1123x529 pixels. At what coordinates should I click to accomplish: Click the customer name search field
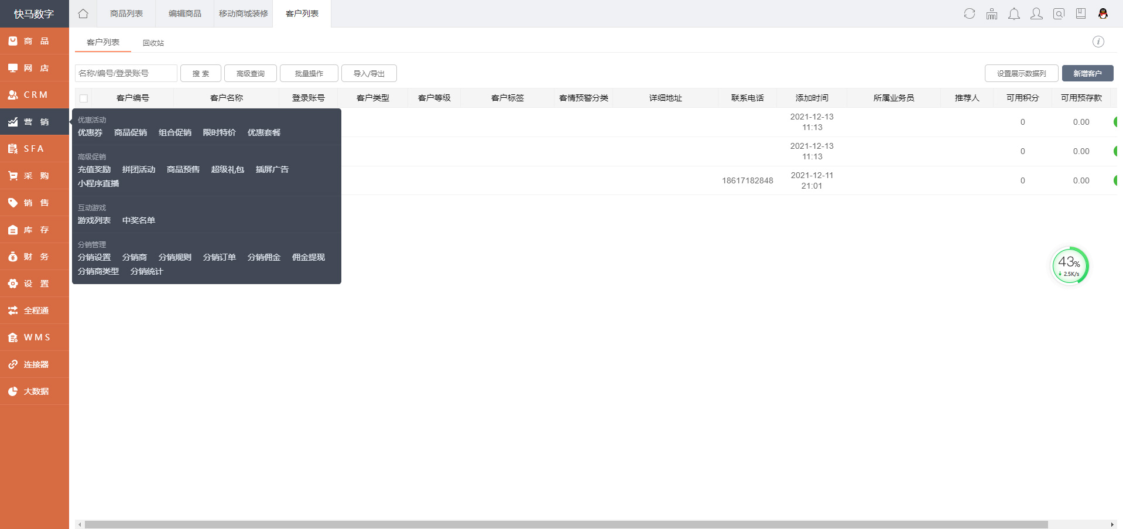pos(126,73)
